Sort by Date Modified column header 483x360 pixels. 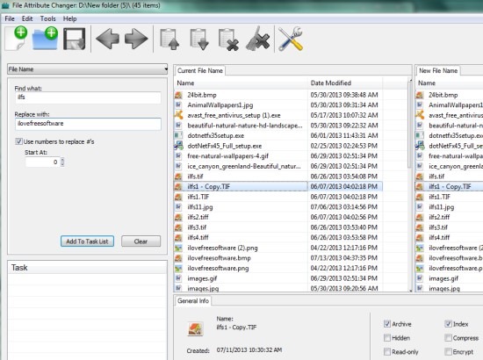(345, 83)
